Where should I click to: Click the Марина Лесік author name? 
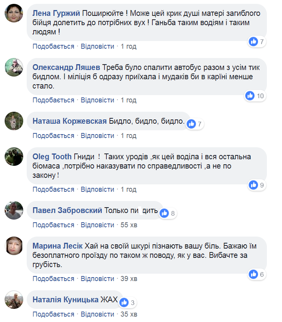coord(58,246)
